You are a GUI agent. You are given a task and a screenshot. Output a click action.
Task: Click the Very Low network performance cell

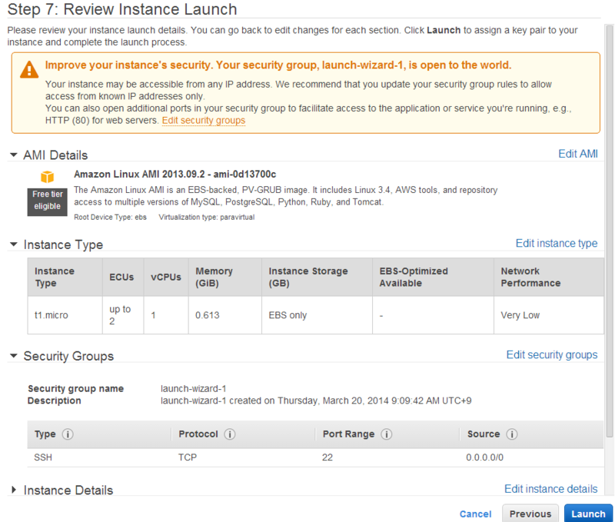[x=549, y=315]
